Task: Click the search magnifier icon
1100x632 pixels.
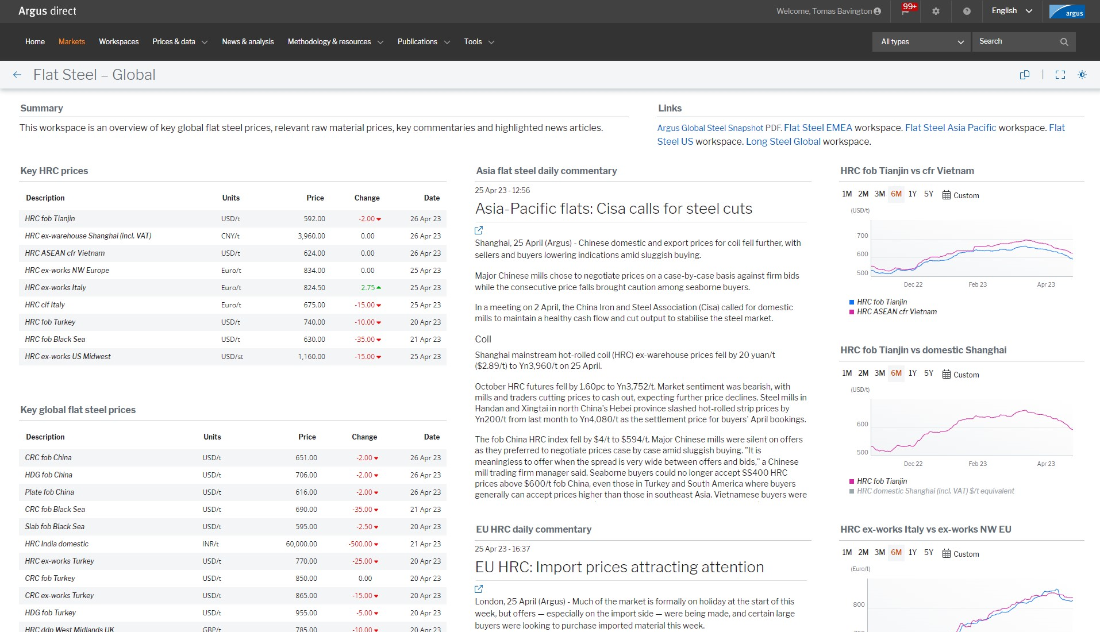Action: point(1064,42)
